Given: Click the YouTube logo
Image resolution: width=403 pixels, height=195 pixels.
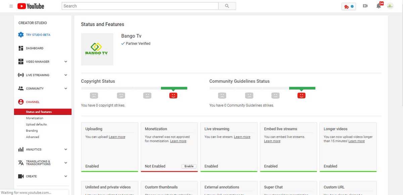Looking at the screenshot, I should (x=31, y=6).
